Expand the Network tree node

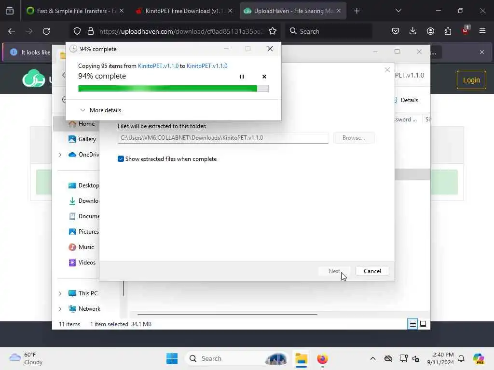[60, 309]
